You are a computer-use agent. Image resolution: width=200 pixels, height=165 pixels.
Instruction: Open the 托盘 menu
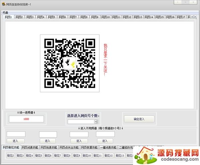(x=5, y=12)
